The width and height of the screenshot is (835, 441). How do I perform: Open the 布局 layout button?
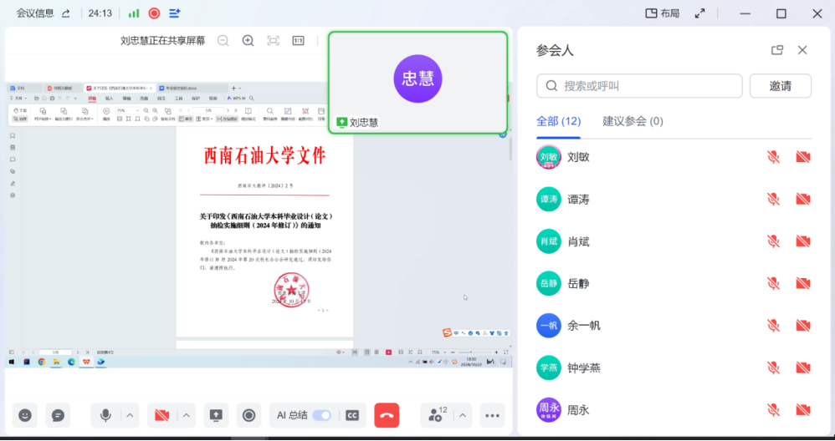[663, 14]
